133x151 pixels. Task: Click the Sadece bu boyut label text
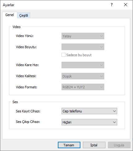tap(79, 55)
